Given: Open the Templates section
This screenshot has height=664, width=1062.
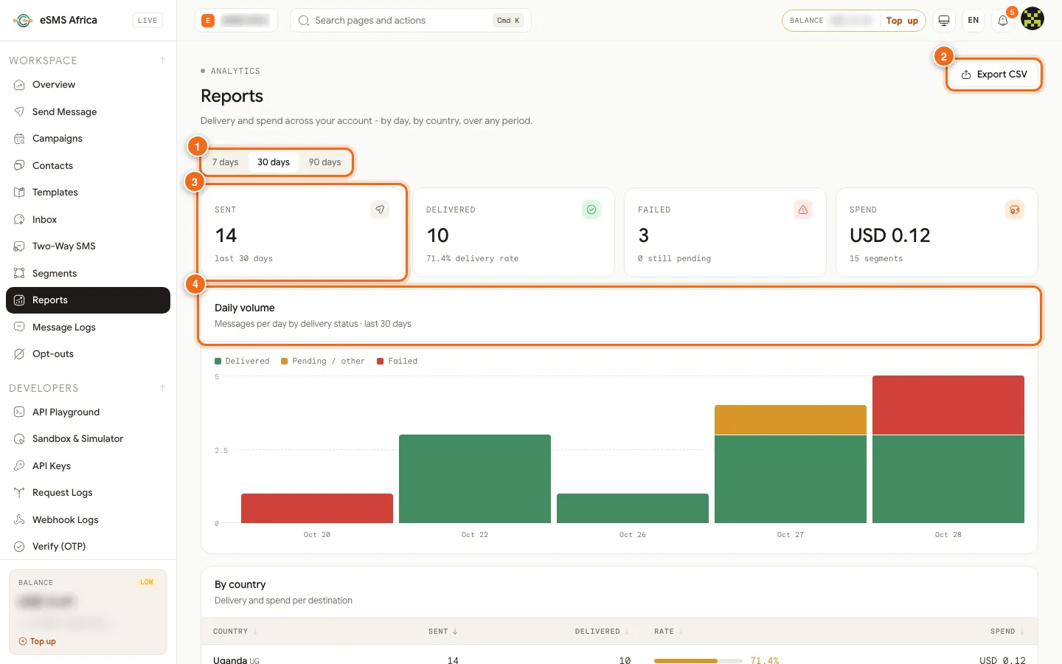Looking at the screenshot, I should tap(88, 193).
